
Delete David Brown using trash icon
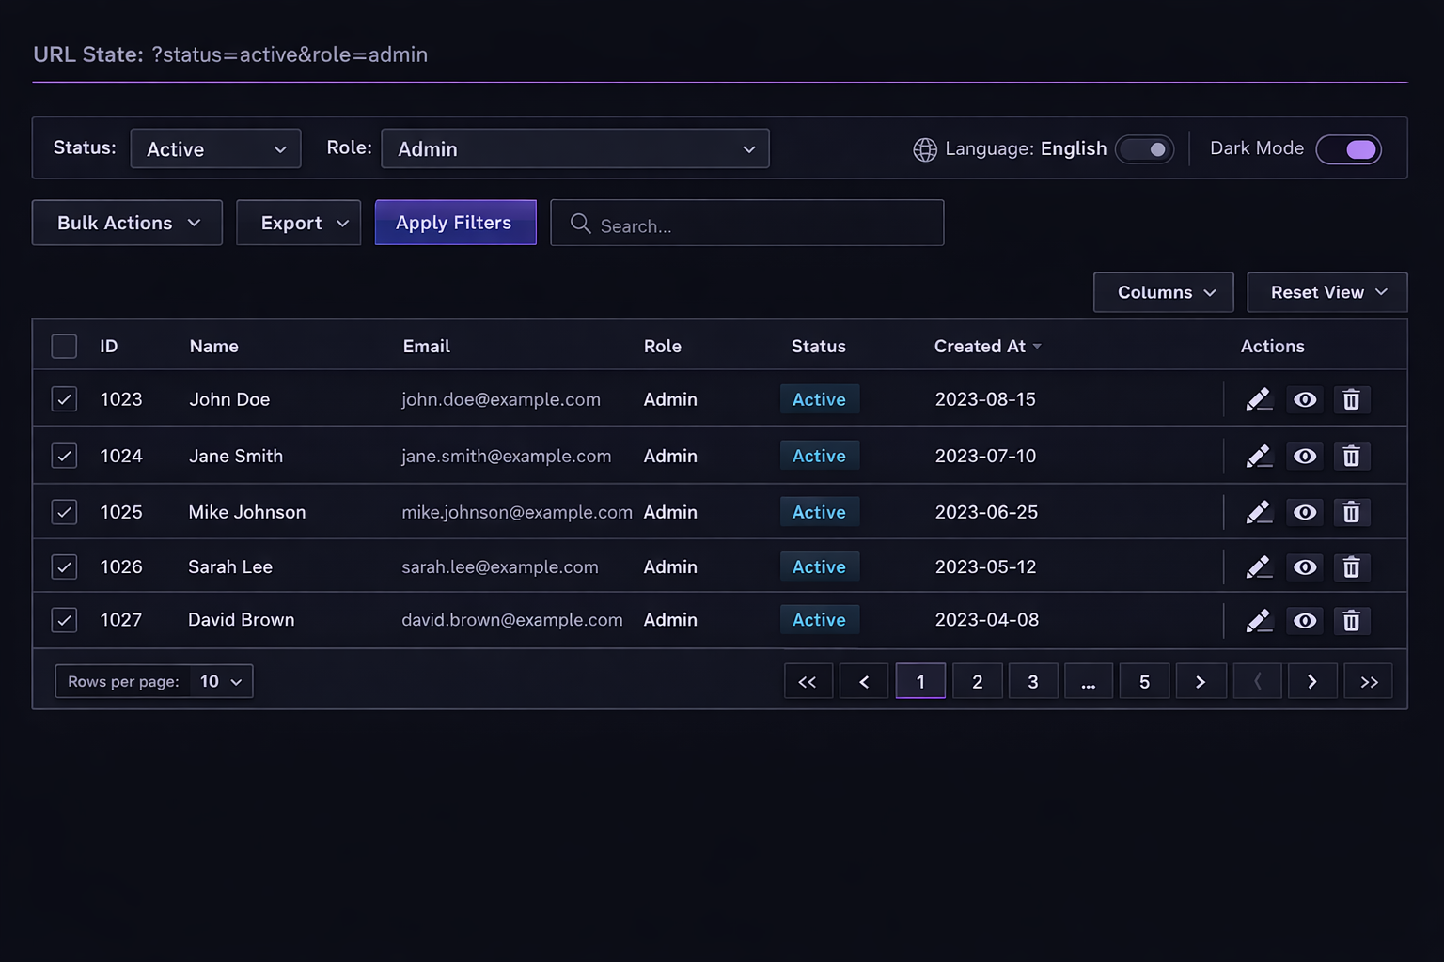coord(1351,621)
